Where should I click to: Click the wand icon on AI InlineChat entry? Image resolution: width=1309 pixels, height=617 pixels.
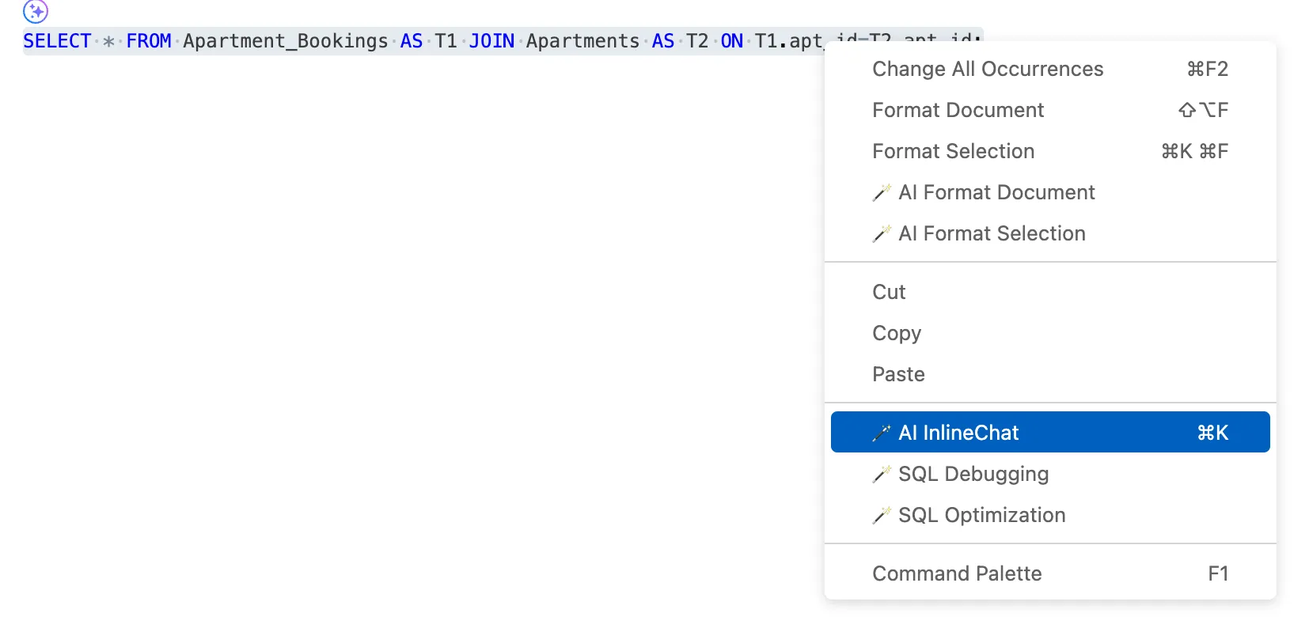882,433
